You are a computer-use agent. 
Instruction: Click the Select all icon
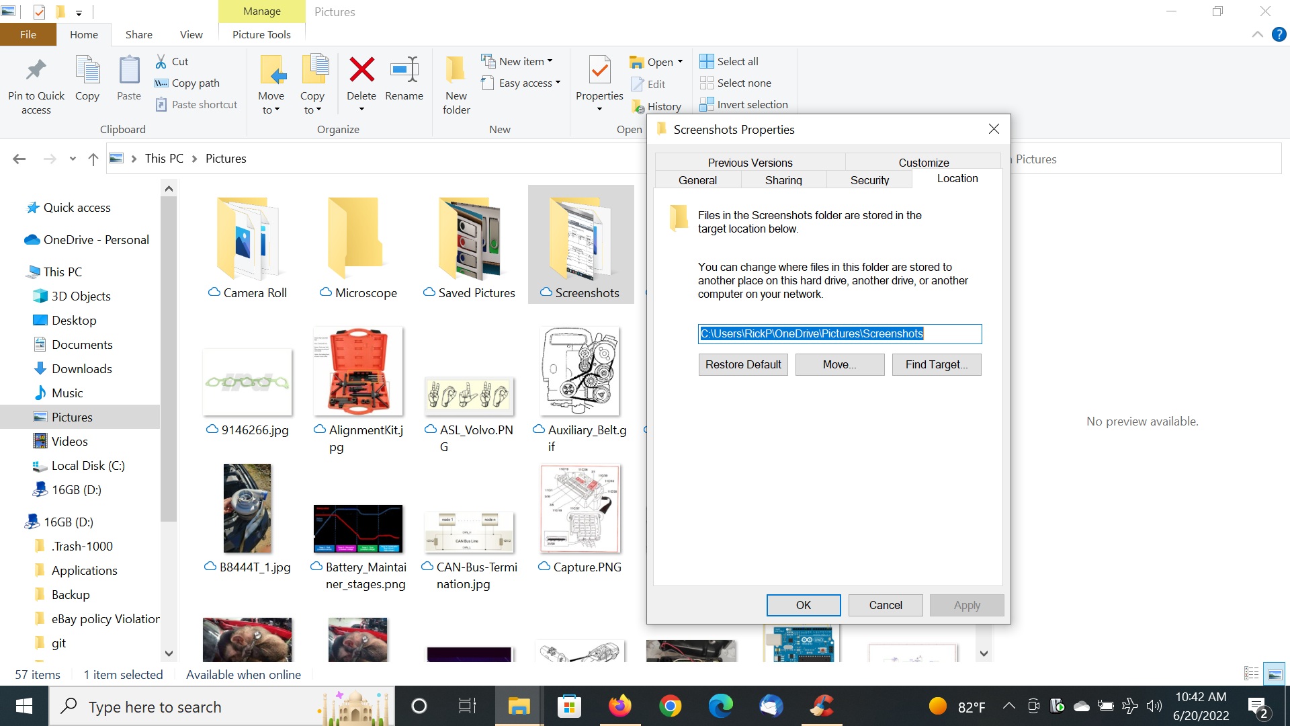pos(707,61)
